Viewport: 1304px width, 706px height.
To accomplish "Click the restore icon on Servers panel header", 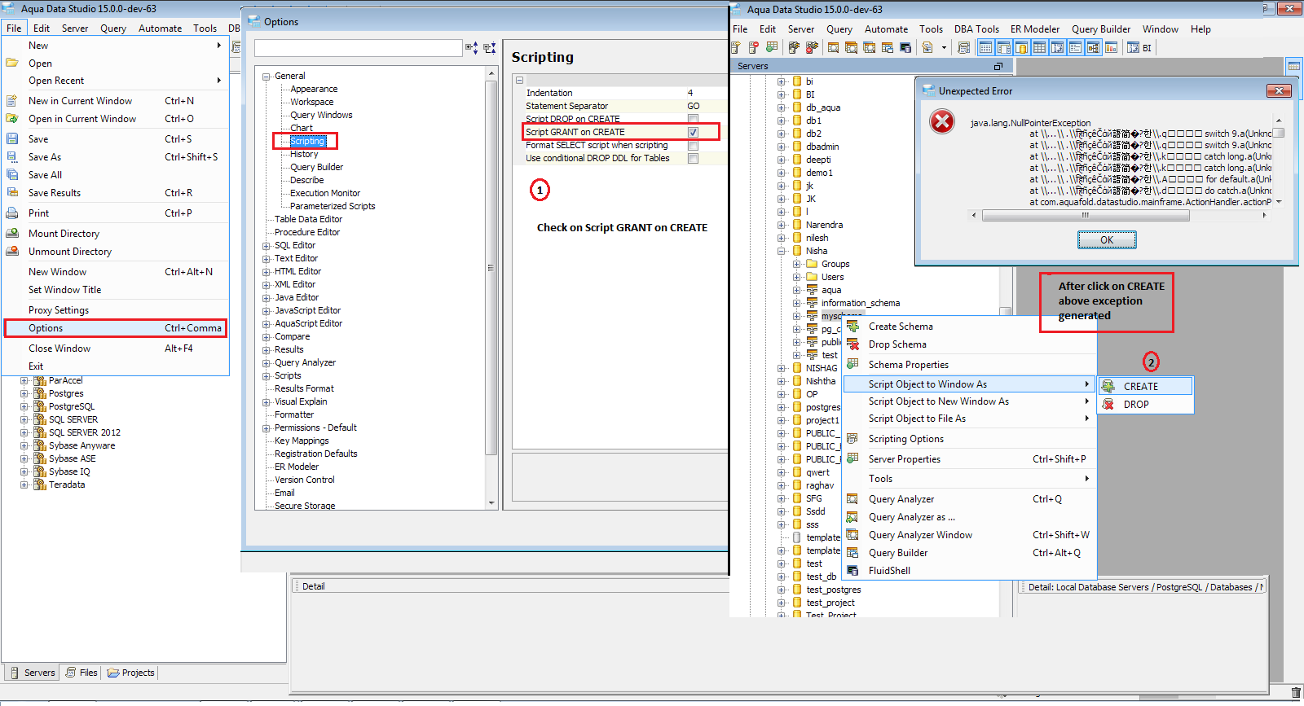I will coord(998,66).
